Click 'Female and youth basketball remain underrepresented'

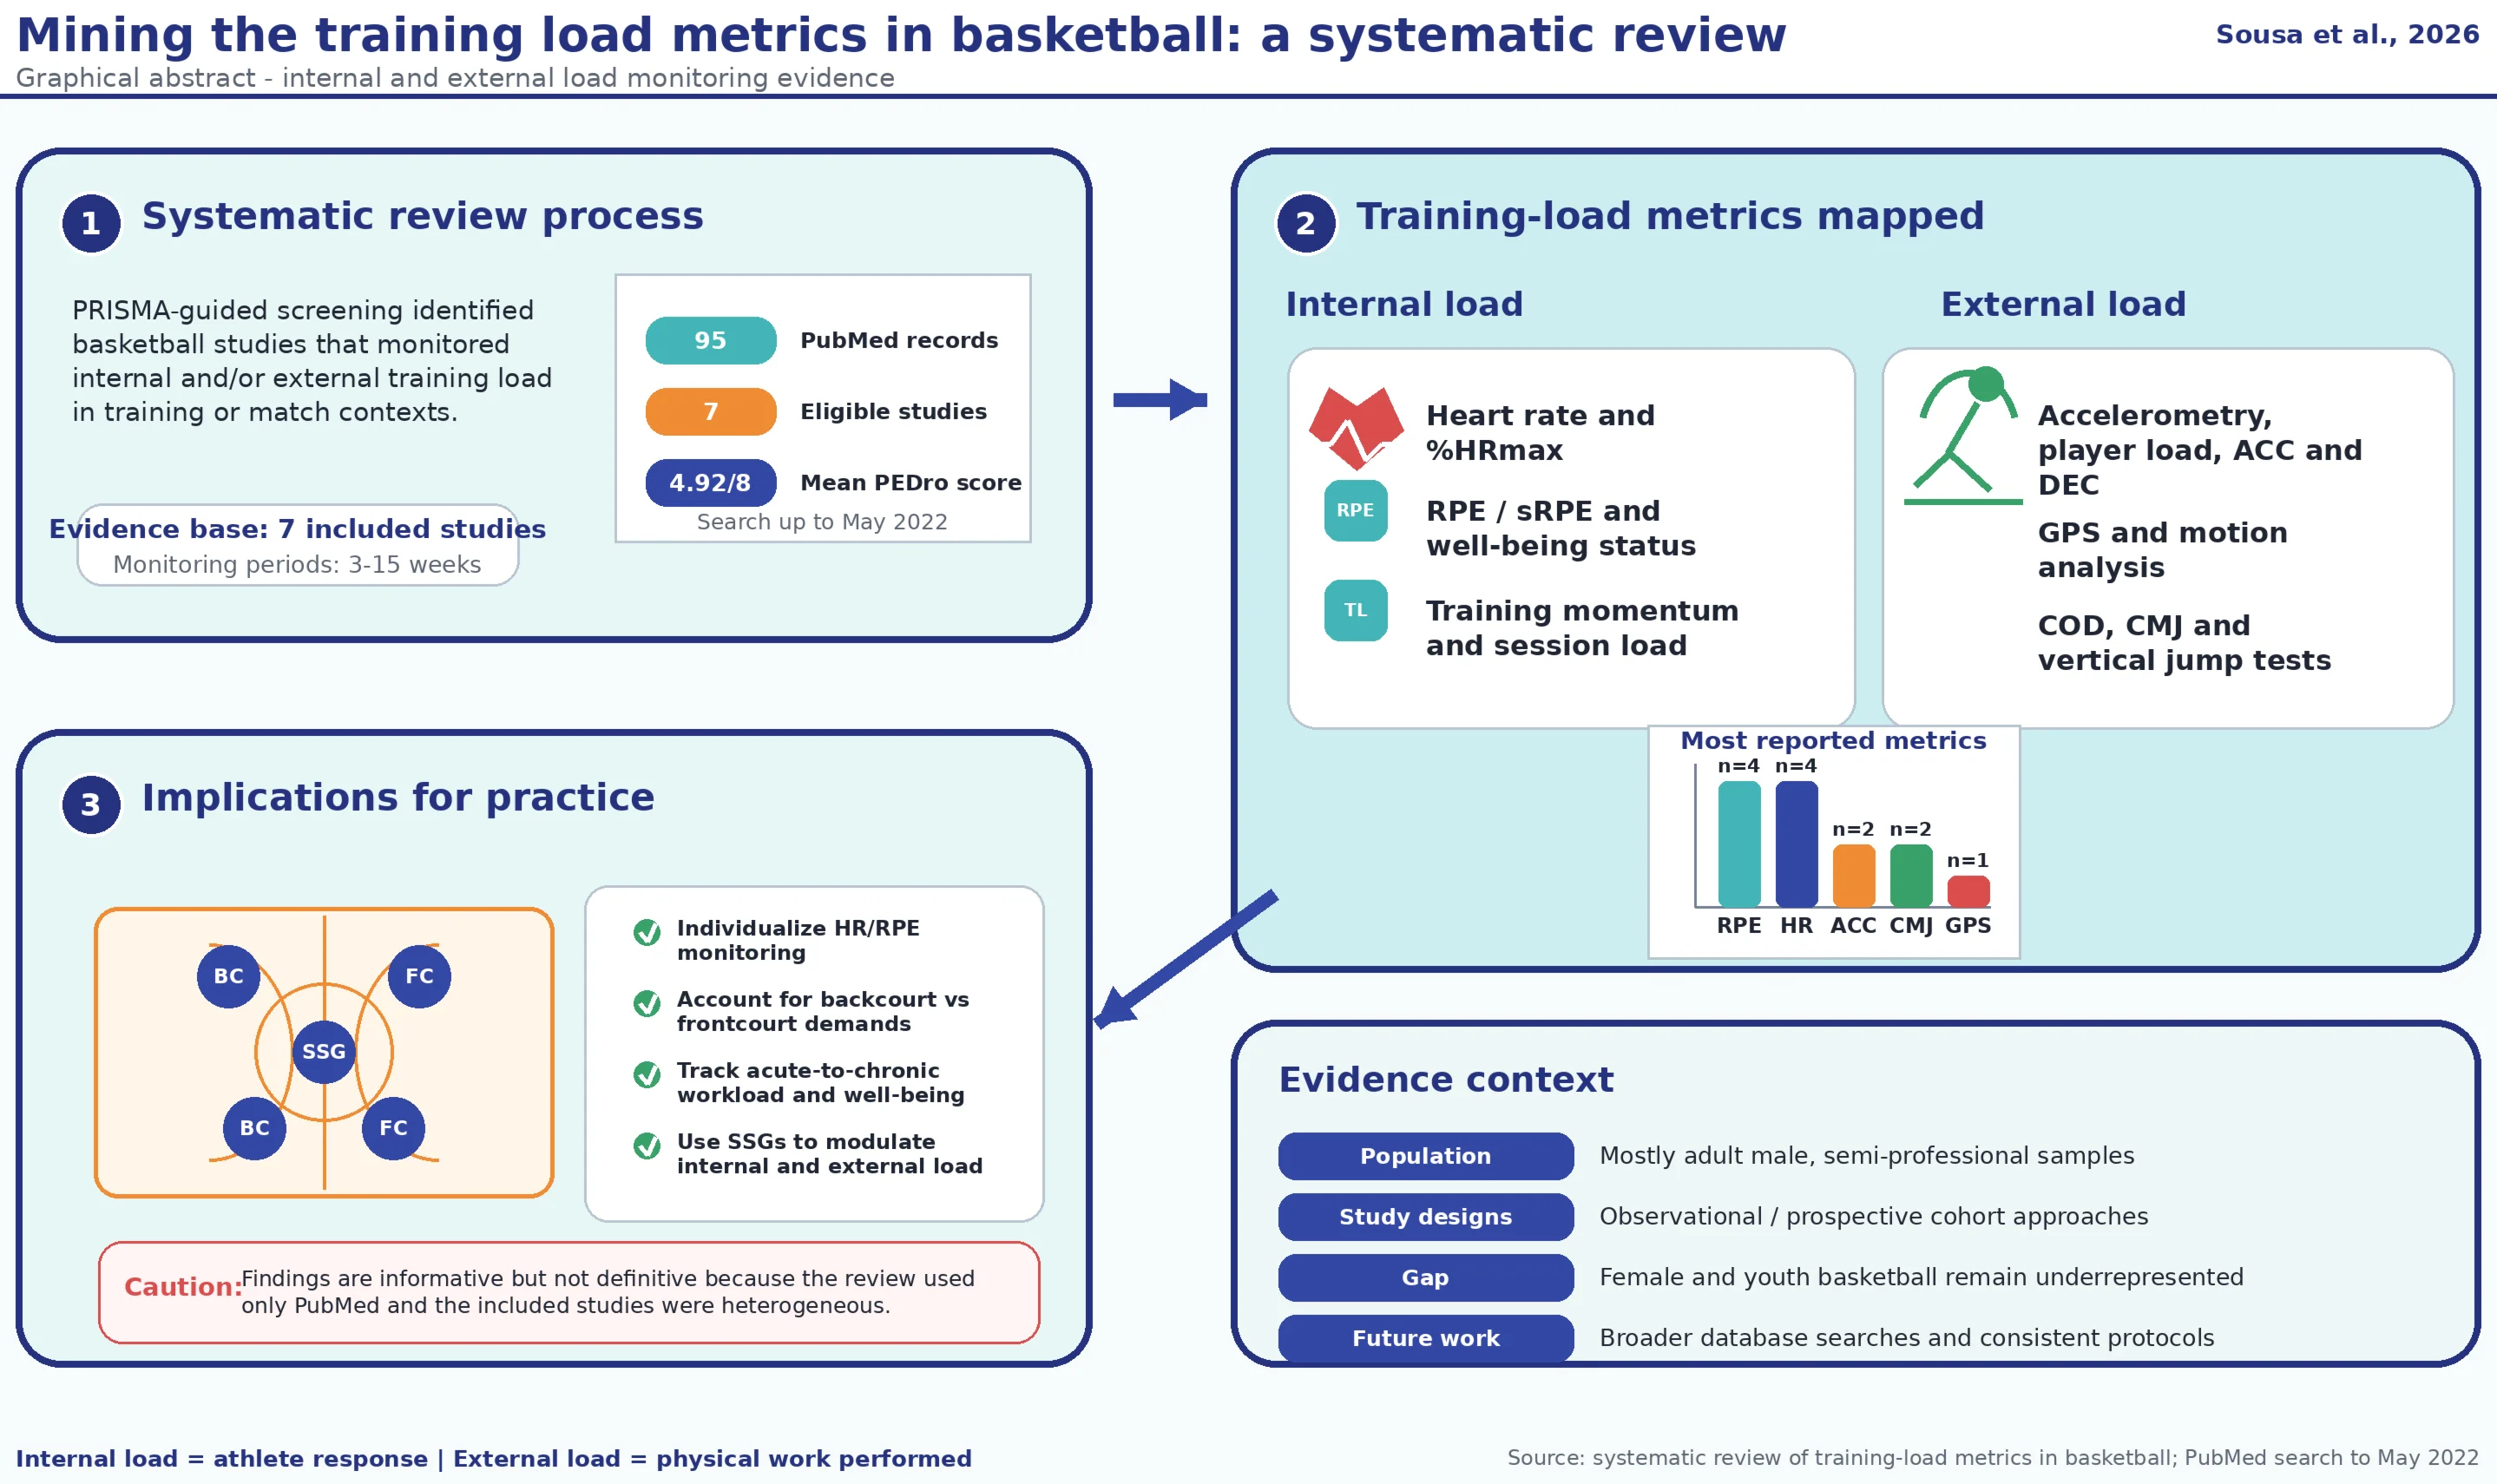click(x=1921, y=1277)
